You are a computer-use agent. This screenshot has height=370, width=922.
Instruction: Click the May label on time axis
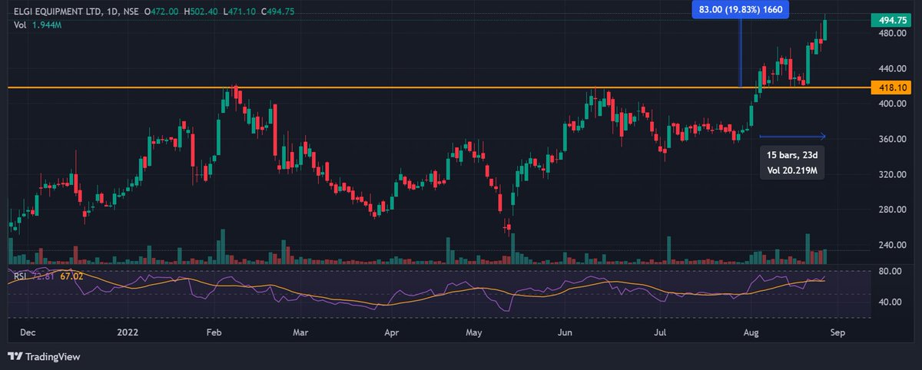tap(474, 333)
